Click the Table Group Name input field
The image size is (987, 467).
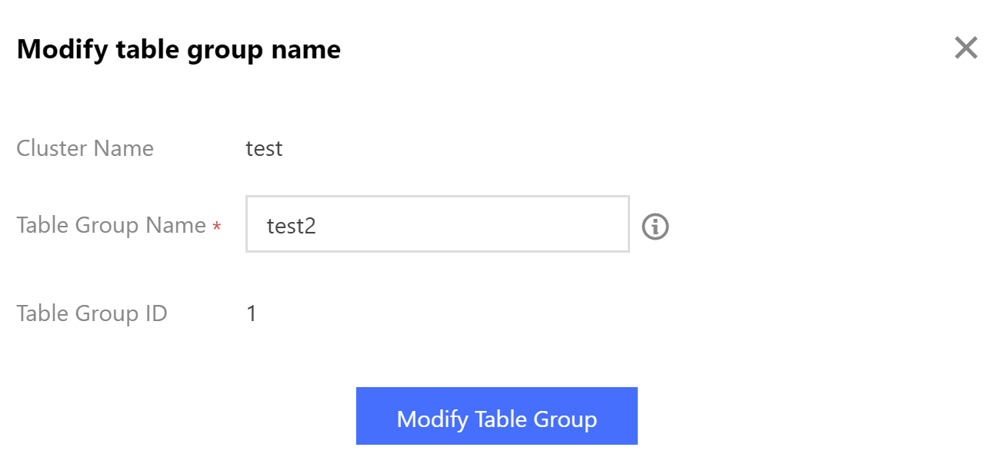coord(437,224)
